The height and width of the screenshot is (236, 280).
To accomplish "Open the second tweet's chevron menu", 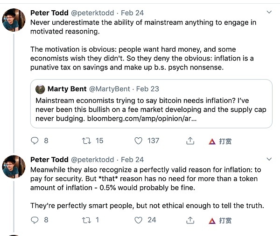I will pyautogui.click(x=269, y=159).
